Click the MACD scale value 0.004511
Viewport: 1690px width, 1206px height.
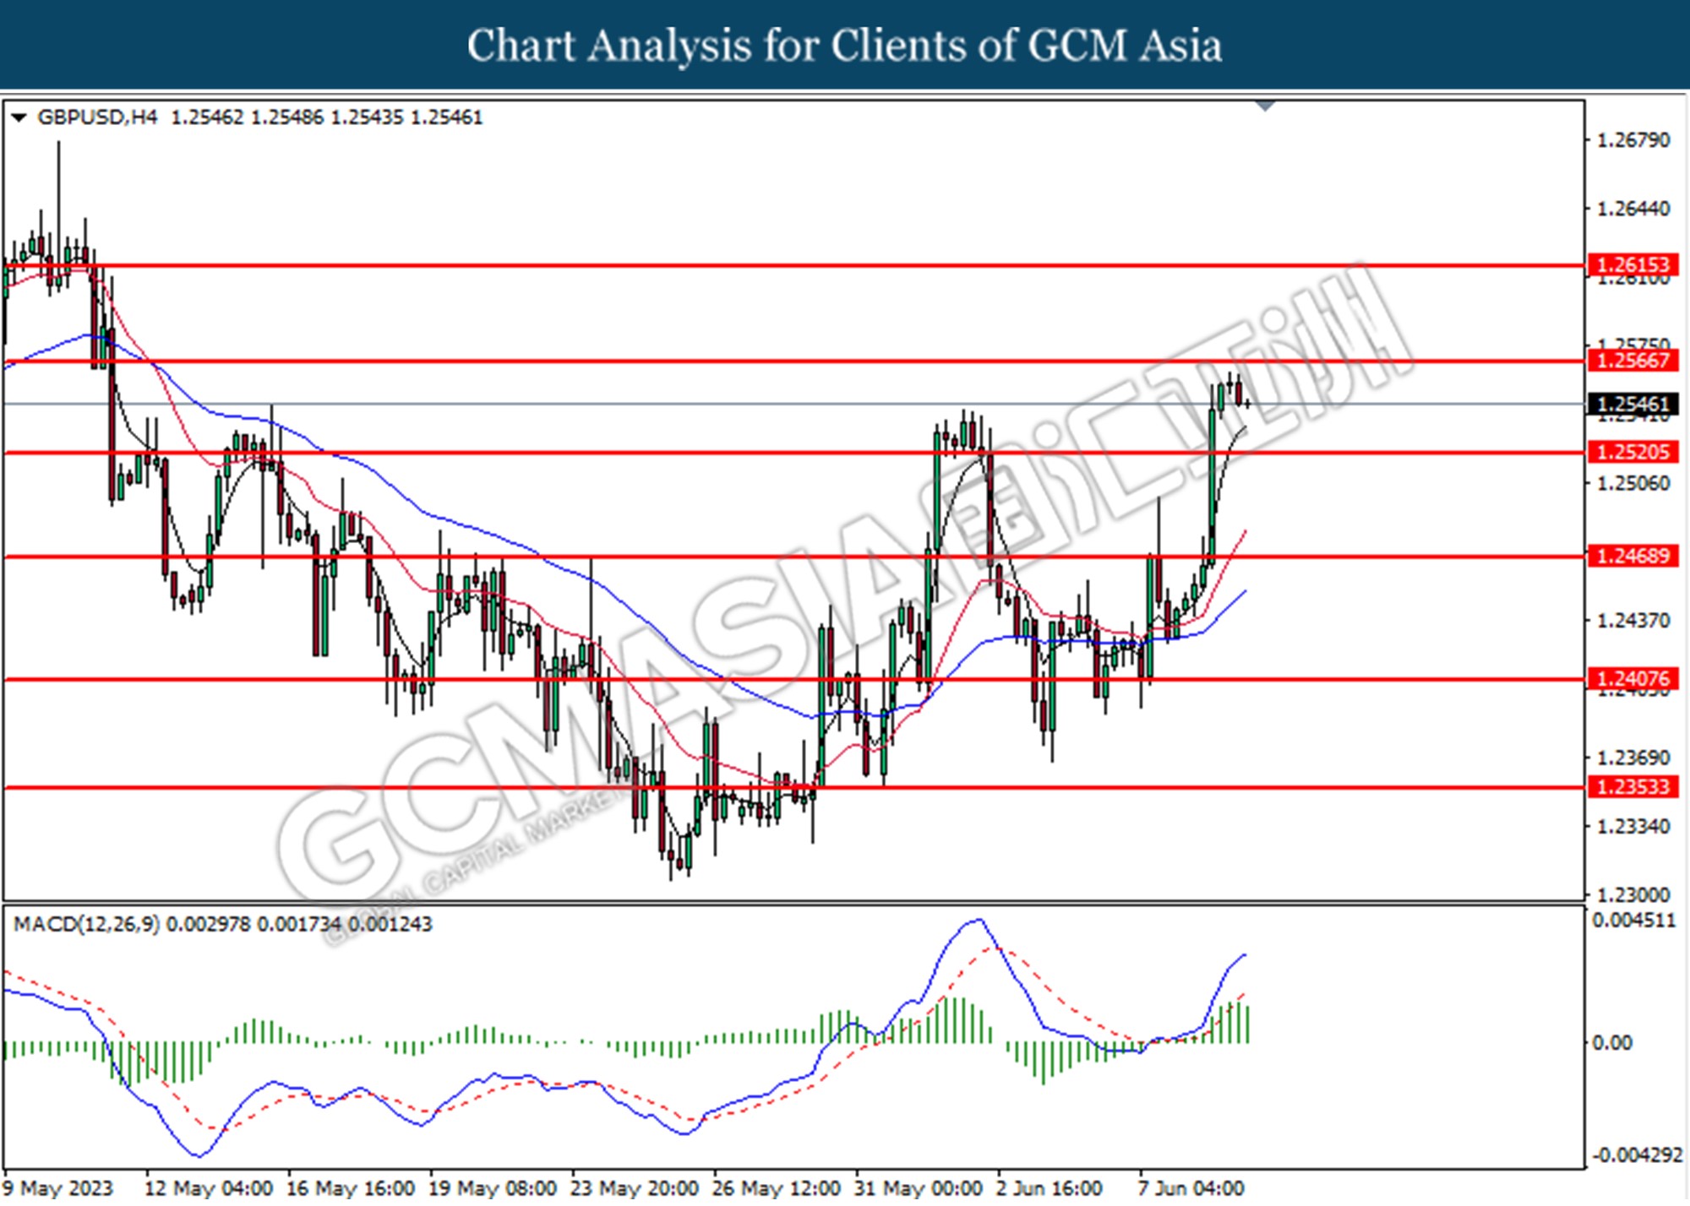1633,921
